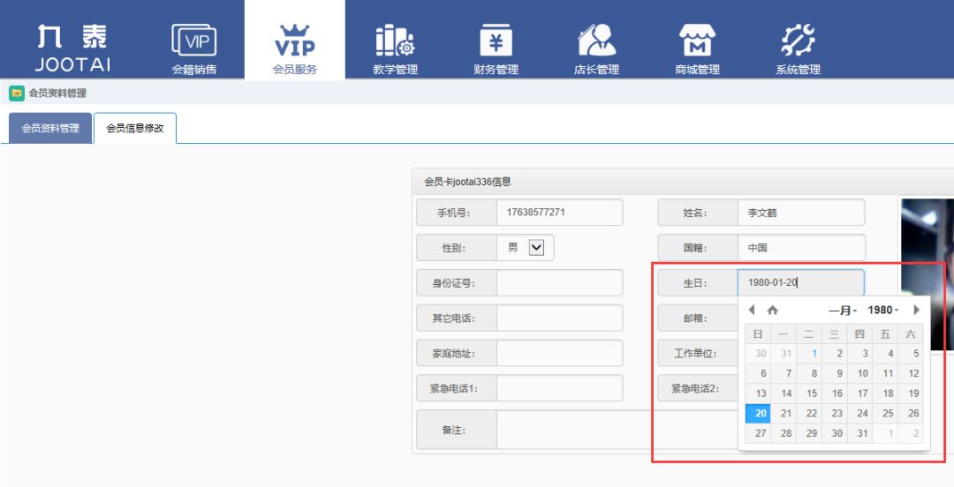Open the 商城管理 store module
954x487 pixels.
[x=697, y=49]
